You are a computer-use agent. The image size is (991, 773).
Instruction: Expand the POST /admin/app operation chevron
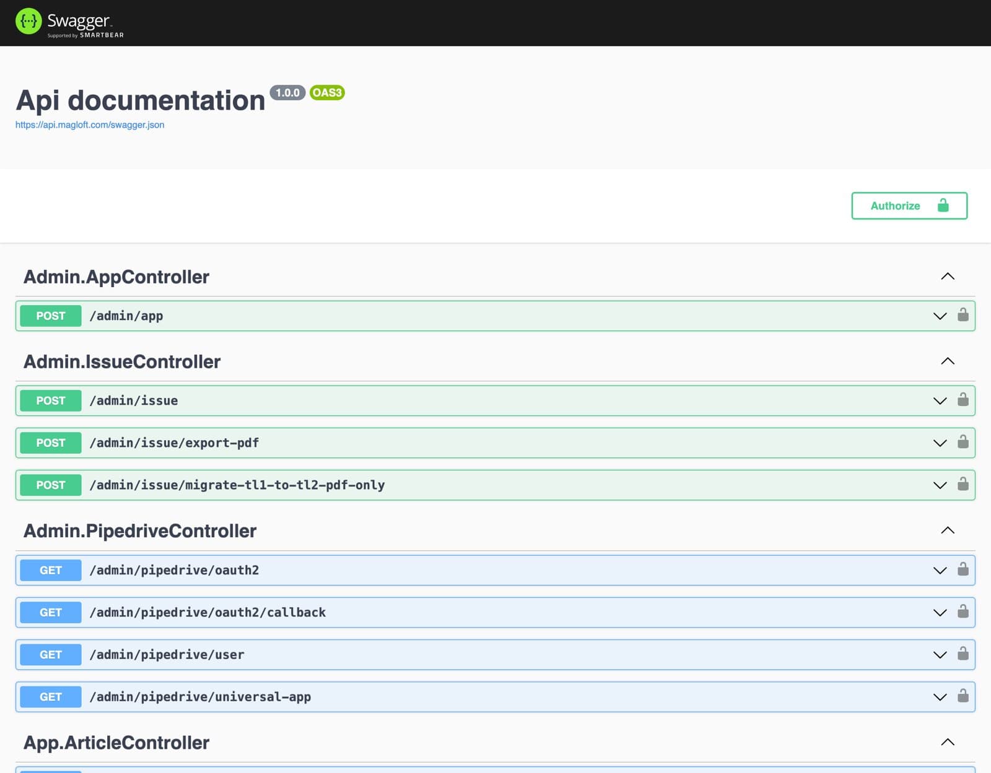click(940, 316)
